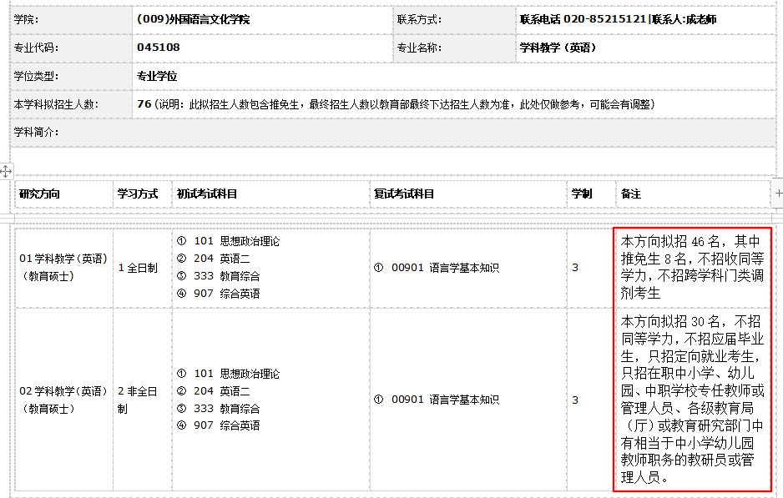Click 907 综合英语 in the full-time row
This screenshot has width=783, height=498.
click(226, 294)
